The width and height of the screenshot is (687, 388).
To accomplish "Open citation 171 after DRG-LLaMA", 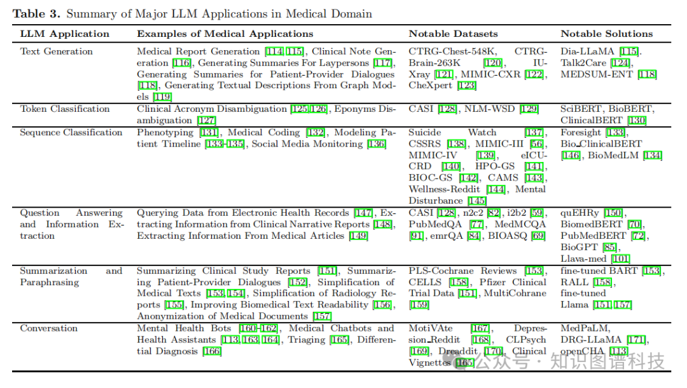I will tap(636, 340).
